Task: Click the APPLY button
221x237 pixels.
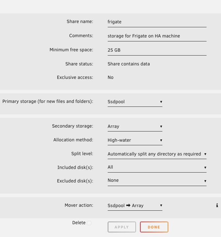Action: (122, 227)
